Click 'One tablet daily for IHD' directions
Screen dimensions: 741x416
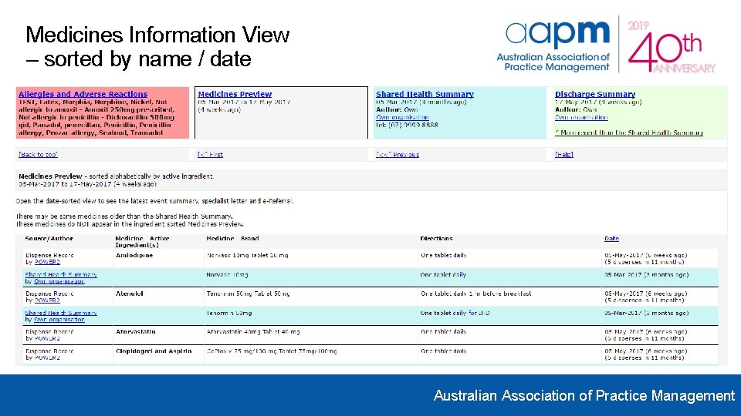455,313
